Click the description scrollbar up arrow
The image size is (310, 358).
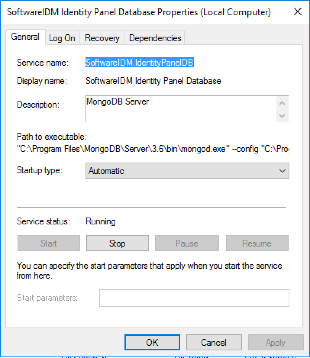(282, 103)
